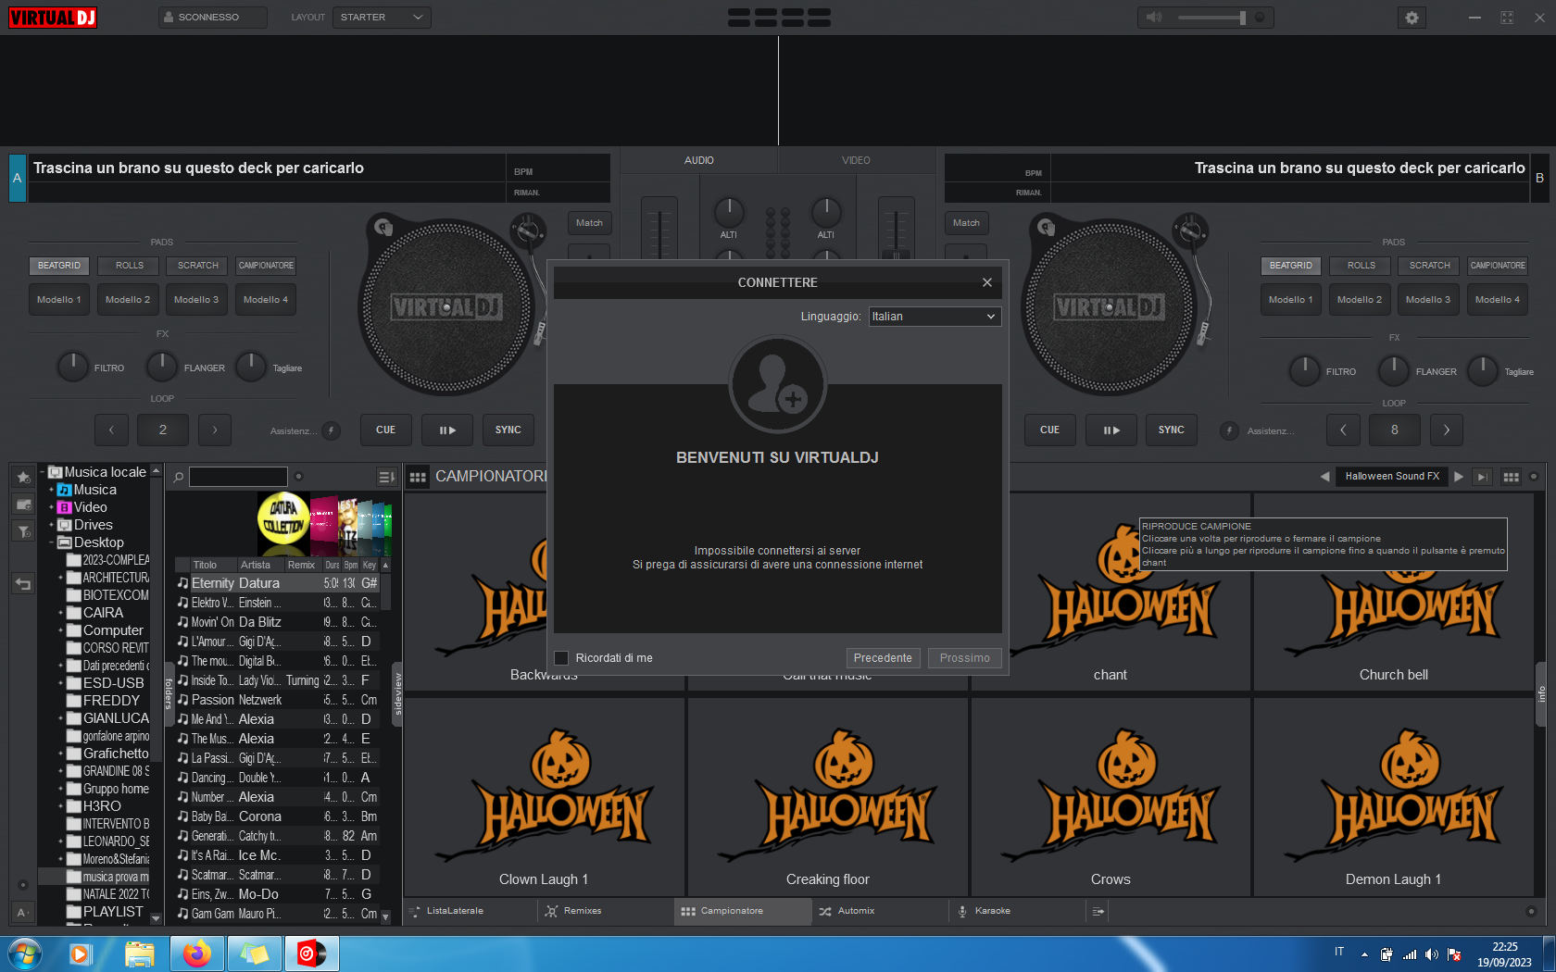Click the Precedente button
The width and height of the screenshot is (1556, 972).
tap(883, 658)
